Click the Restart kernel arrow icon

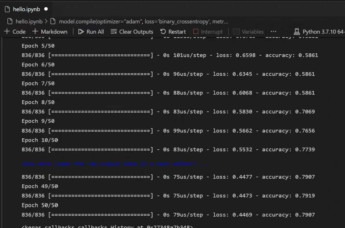pos(163,32)
